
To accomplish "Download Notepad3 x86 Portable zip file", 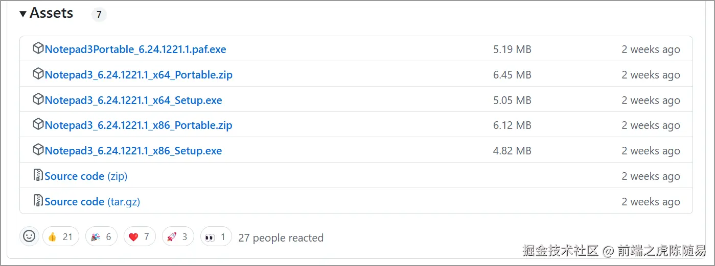I will [x=139, y=125].
